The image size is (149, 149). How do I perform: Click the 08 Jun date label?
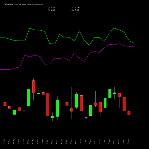[x=71, y=142]
